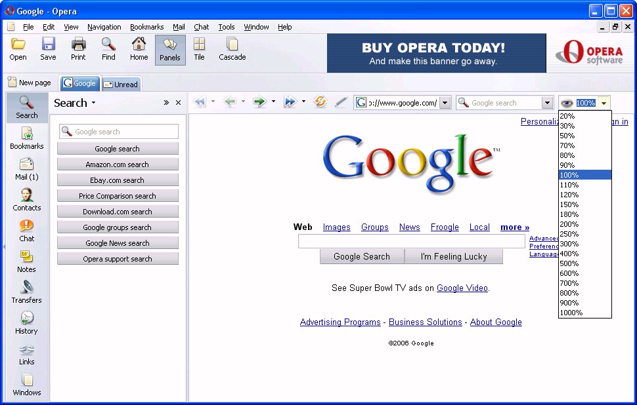This screenshot has height=405, width=637.
Task: Open the Bookmarks menu
Action: coord(146,27)
